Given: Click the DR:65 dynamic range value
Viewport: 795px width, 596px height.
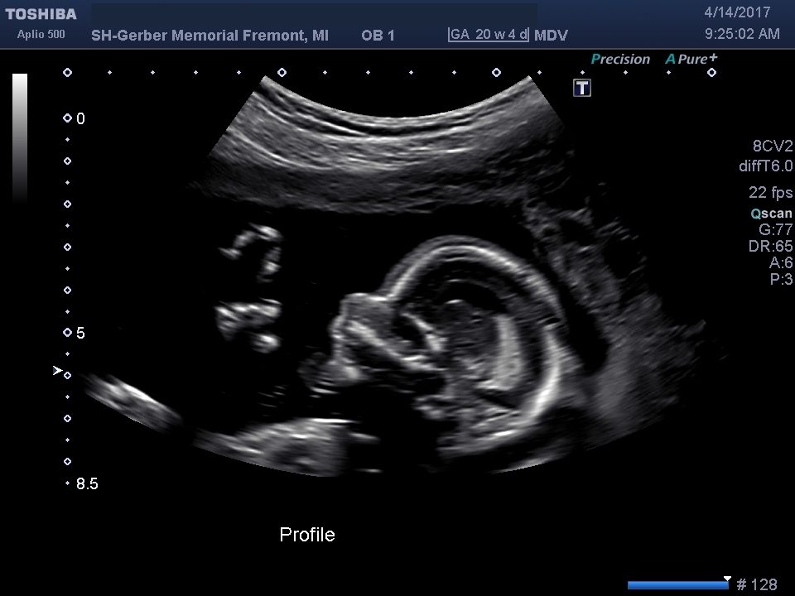Looking at the screenshot, I should pyautogui.click(x=770, y=247).
